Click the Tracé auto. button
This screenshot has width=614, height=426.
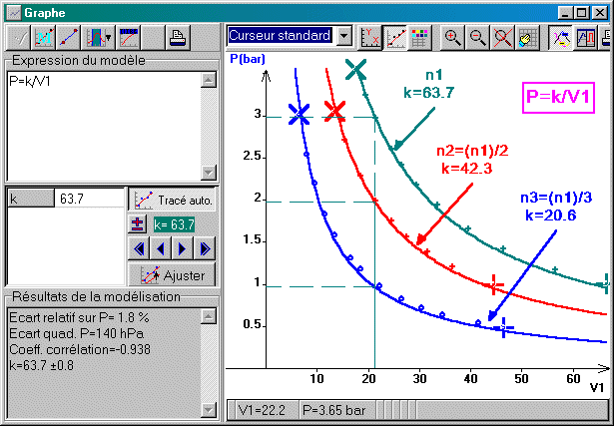point(173,200)
